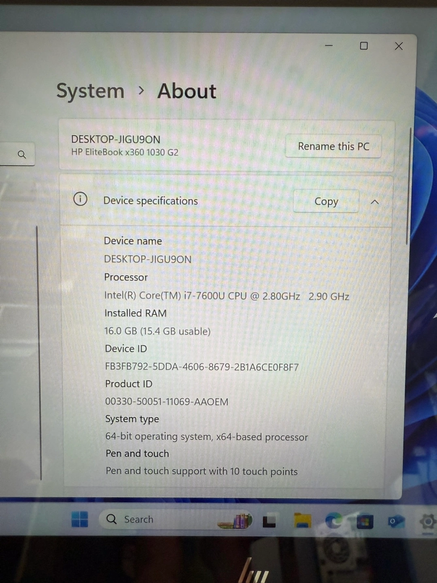Image resolution: width=437 pixels, height=583 pixels.
Task: Go back to System via breadcrumb
Action: 90,91
